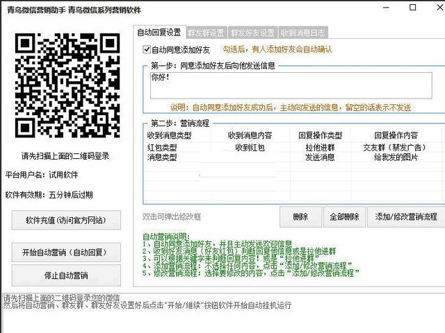Click 开始自动营销(自动回复) button
The image size is (445, 333).
66,253
